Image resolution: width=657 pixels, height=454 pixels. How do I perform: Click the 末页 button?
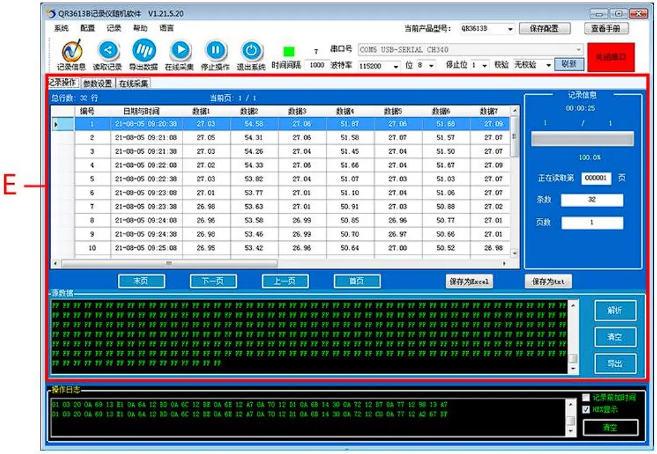pyautogui.click(x=141, y=281)
